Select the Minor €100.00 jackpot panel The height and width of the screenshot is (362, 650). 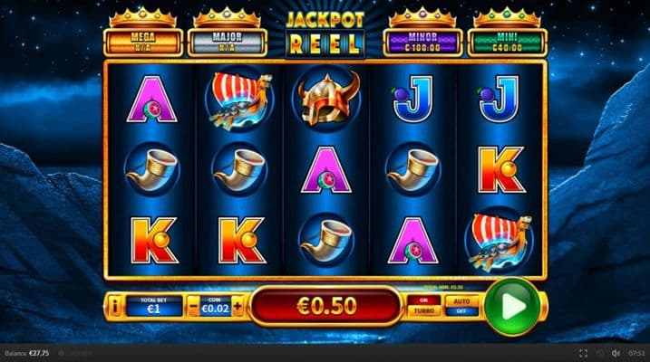tap(422, 43)
